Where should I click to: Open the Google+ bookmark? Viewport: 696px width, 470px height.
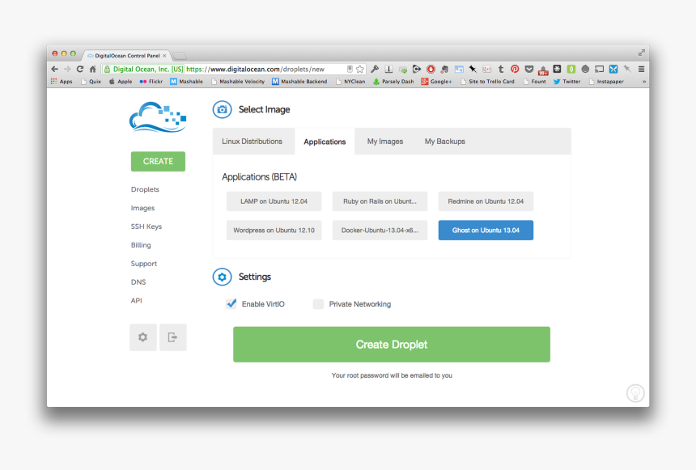[436, 82]
